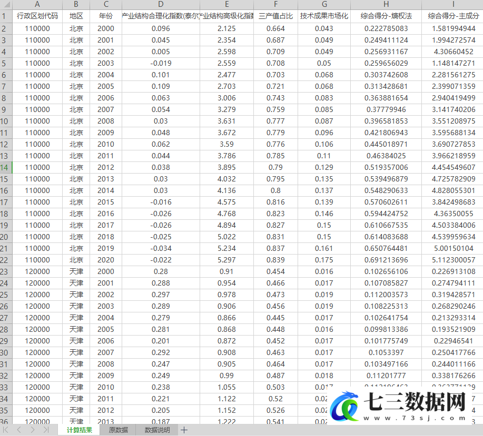Select cell with value -0.019
483x436 pixels.
tap(161, 63)
